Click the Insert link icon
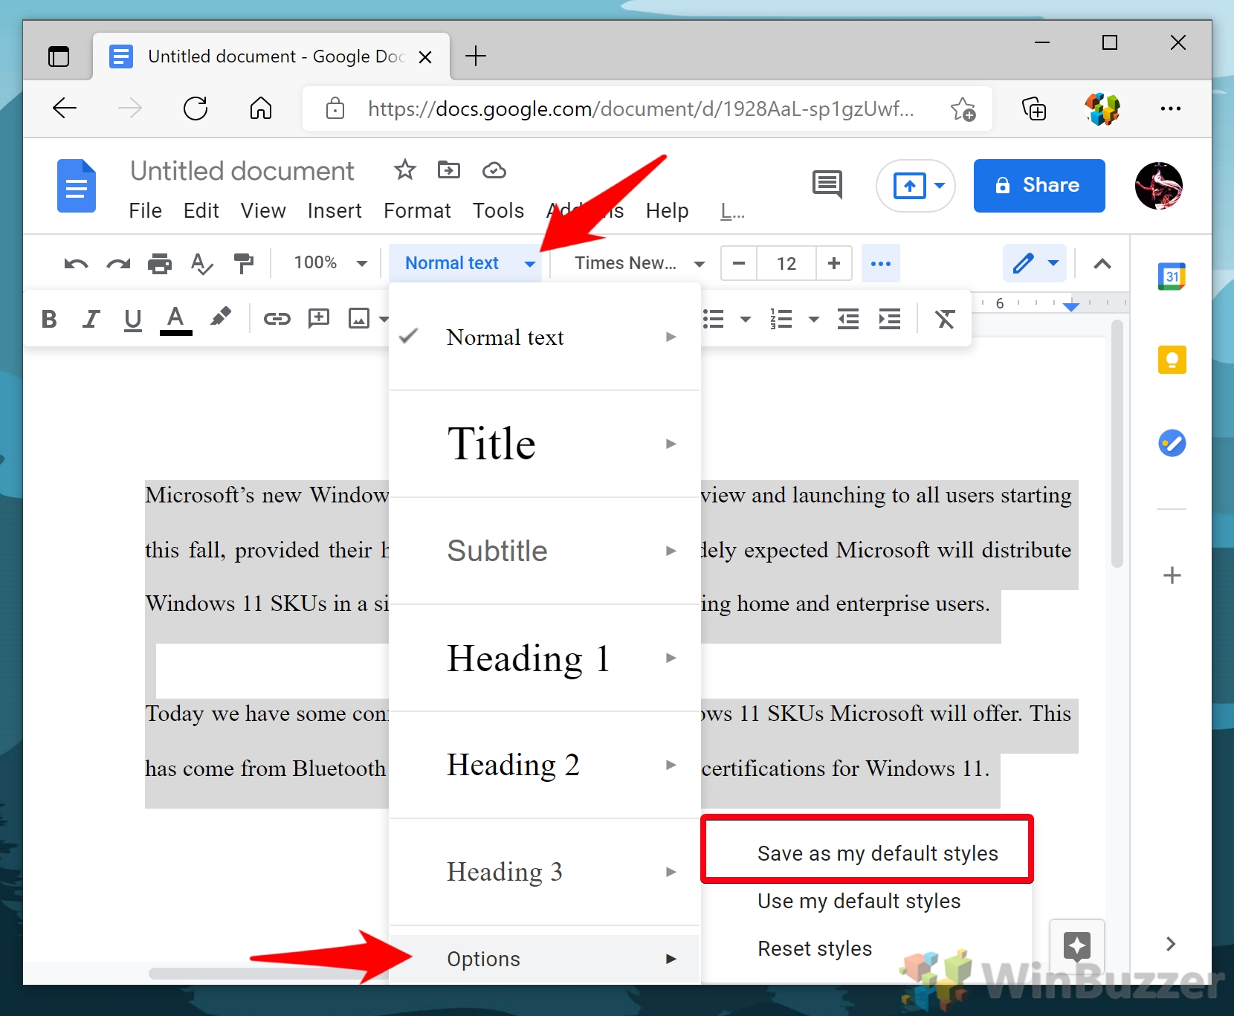The image size is (1234, 1016). [x=277, y=319]
